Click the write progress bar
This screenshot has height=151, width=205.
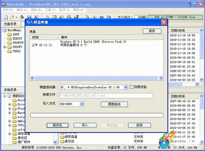click(97, 115)
